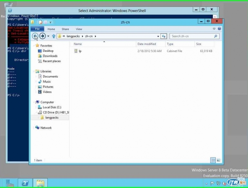Image resolution: width=248 pixels, height=188 pixels.
Task: Open Downloads in navigation pane
Action: 50,56
